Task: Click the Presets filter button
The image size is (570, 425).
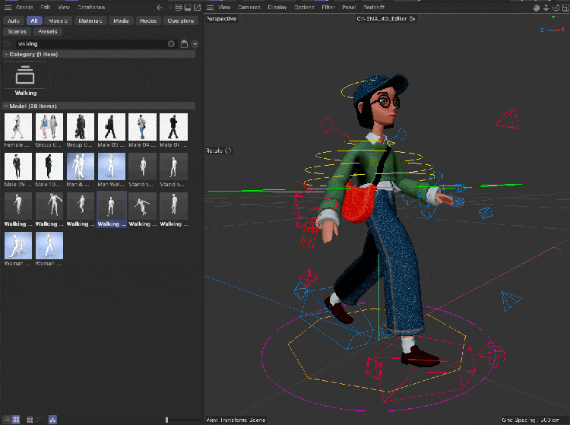Action: click(x=46, y=32)
